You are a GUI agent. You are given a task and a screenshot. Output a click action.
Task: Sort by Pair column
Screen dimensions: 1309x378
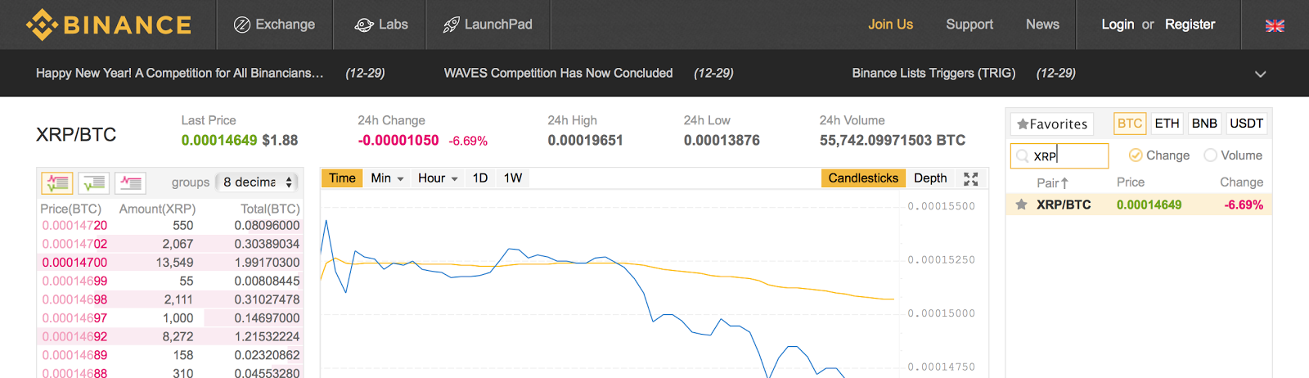(1052, 183)
